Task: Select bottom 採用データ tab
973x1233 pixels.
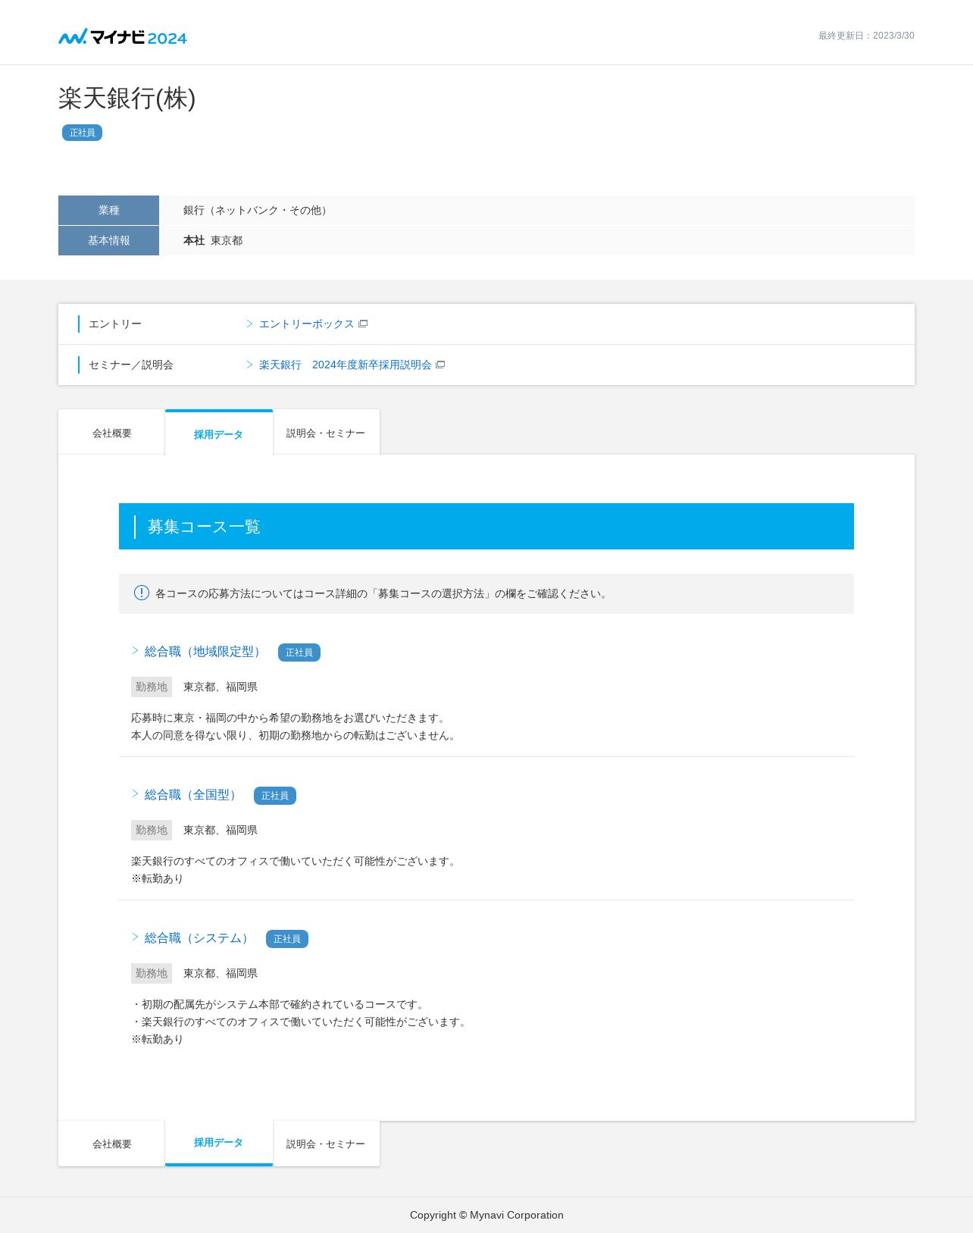Action: tap(219, 1143)
